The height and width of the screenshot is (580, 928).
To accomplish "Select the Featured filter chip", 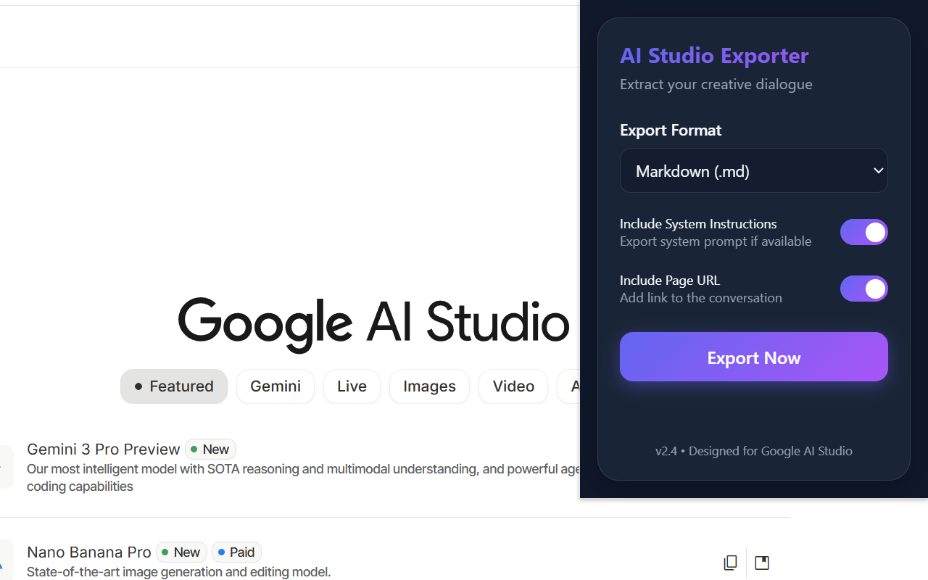I will pos(174,386).
